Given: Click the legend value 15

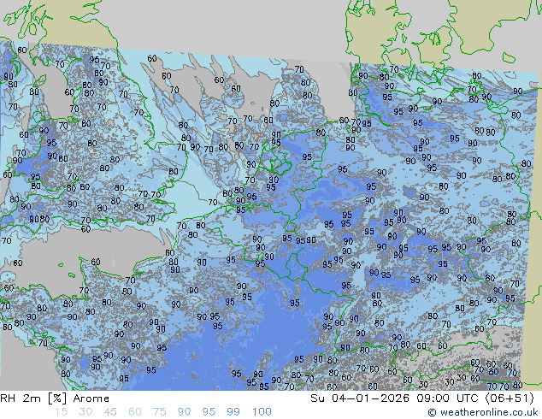Looking at the screenshot, I should pos(61,412).
